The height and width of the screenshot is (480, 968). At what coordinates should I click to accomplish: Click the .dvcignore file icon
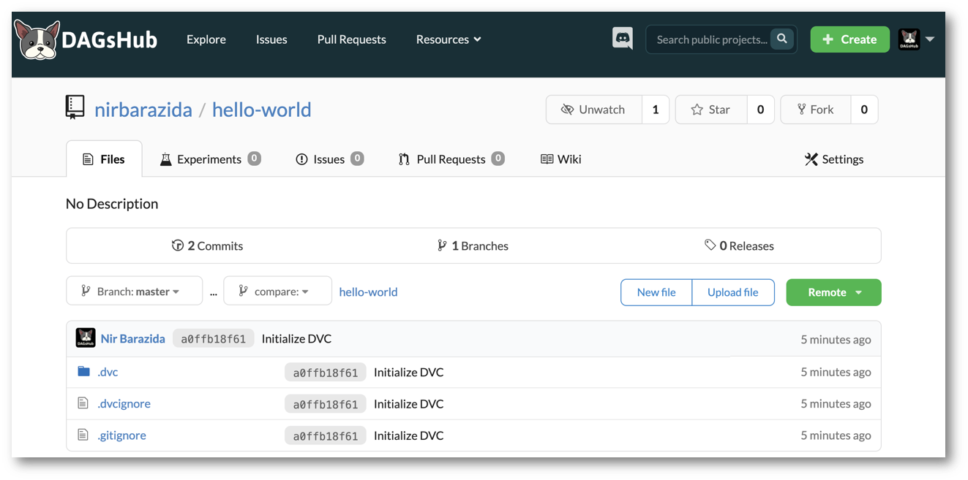(x=83, y=403)
